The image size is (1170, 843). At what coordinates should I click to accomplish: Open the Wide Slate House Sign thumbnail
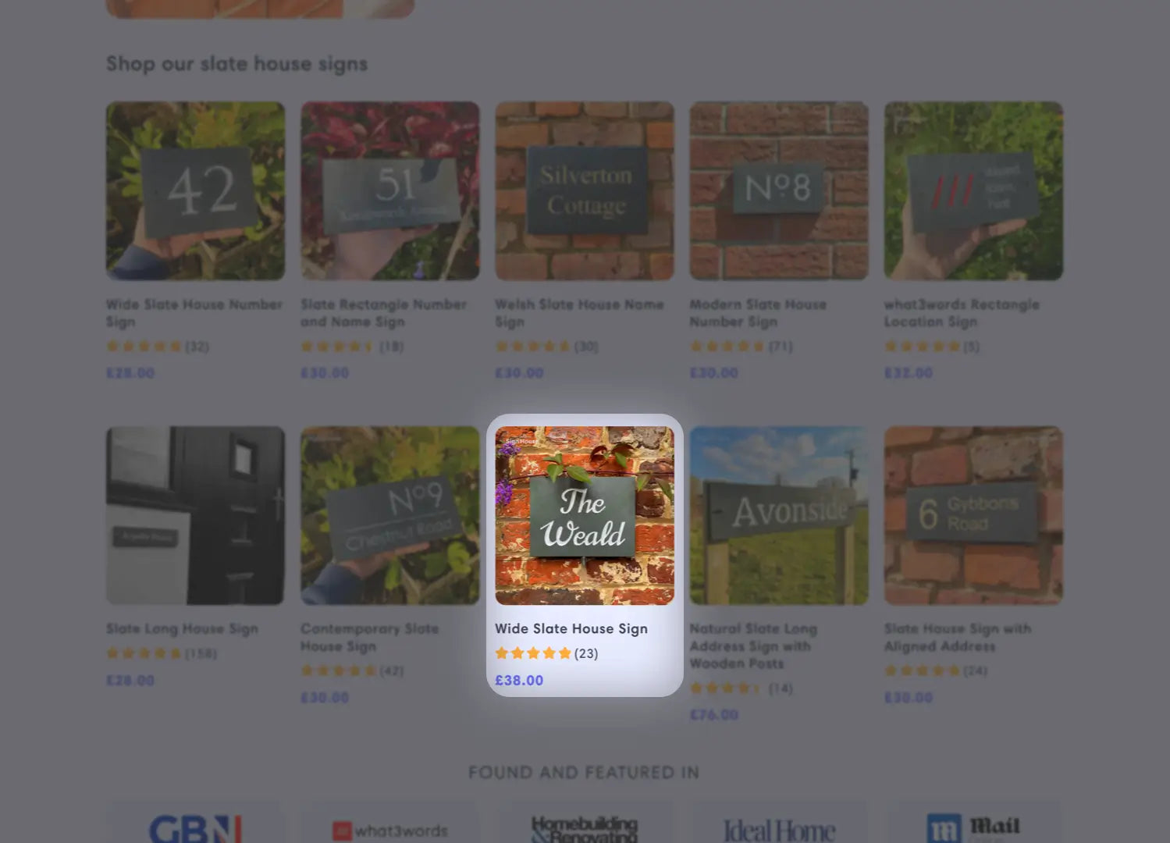(585, 515)
